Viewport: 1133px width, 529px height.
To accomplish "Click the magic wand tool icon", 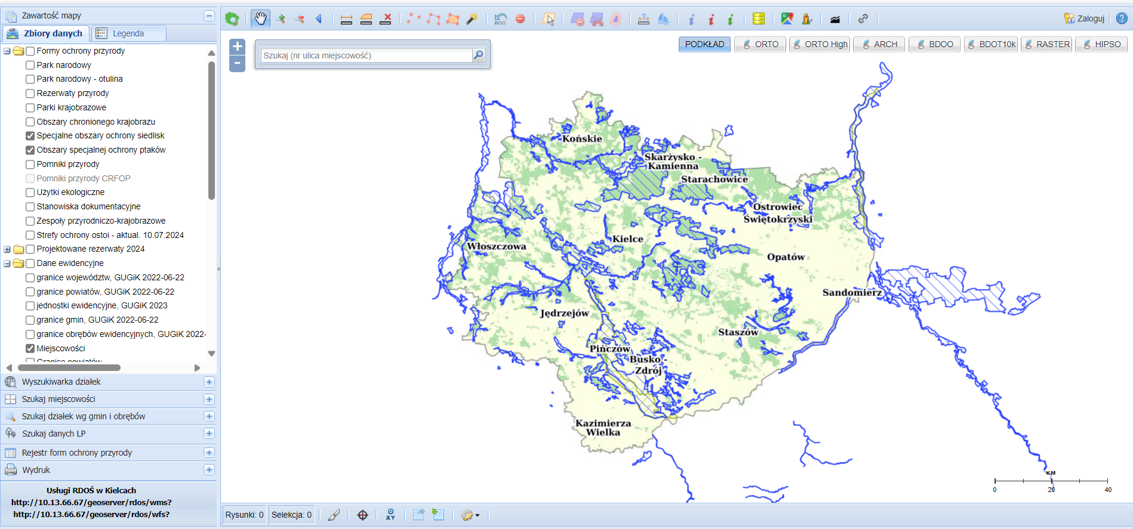I will click(472, 19).
